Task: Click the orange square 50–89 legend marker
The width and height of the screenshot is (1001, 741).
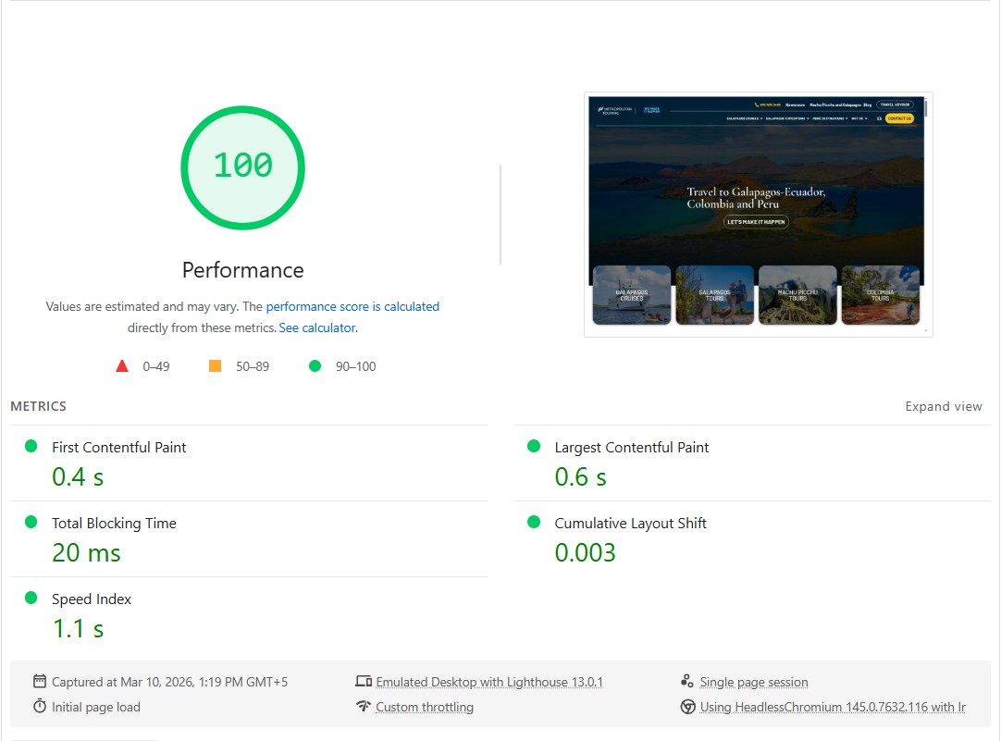Action: [215, 365]
